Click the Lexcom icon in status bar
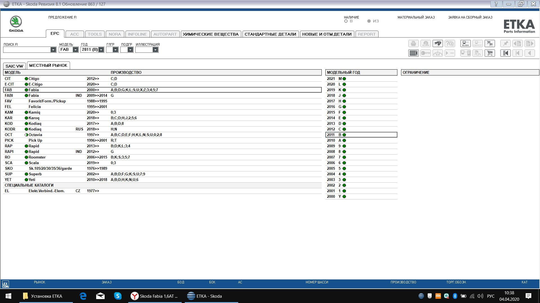This screenshot has height=303, width=540. pyautogui.click(x=5, y=284)
